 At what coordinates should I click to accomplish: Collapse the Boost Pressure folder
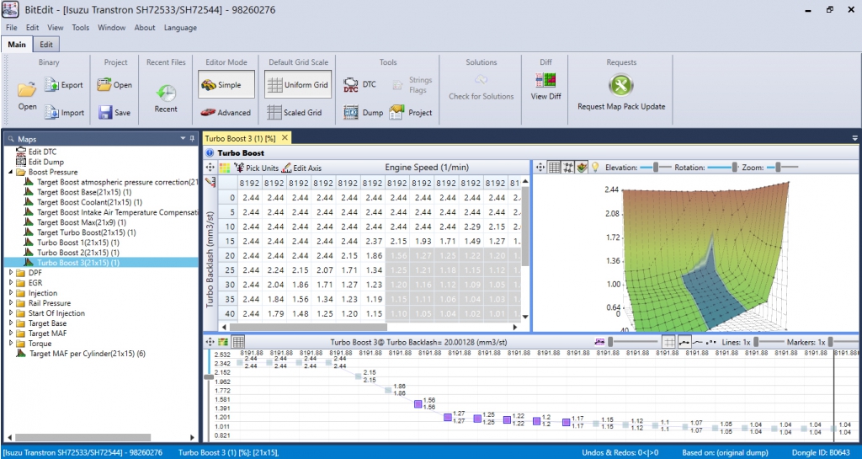(12, 172)
